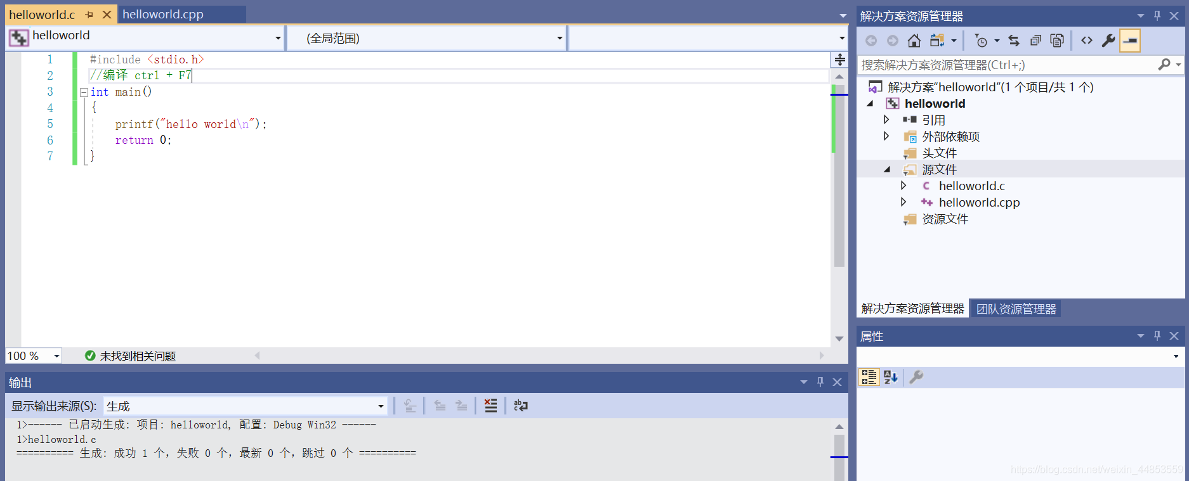Click the editor split-window handle icon
Screen dimensions: 1189x481
click(839, 60)
